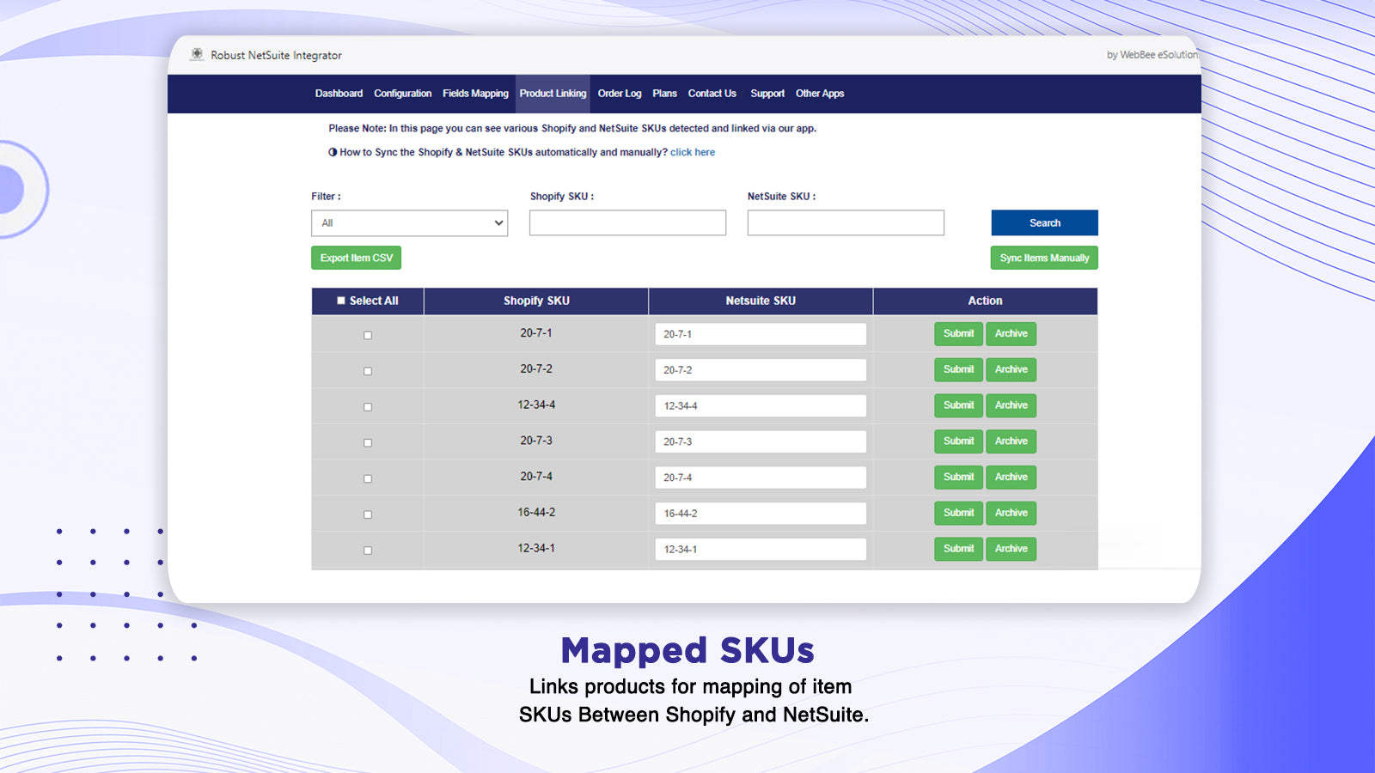Select the checkbox for SKU 12-34-4
Screen dimensions: 1375x773
point(368,407)
